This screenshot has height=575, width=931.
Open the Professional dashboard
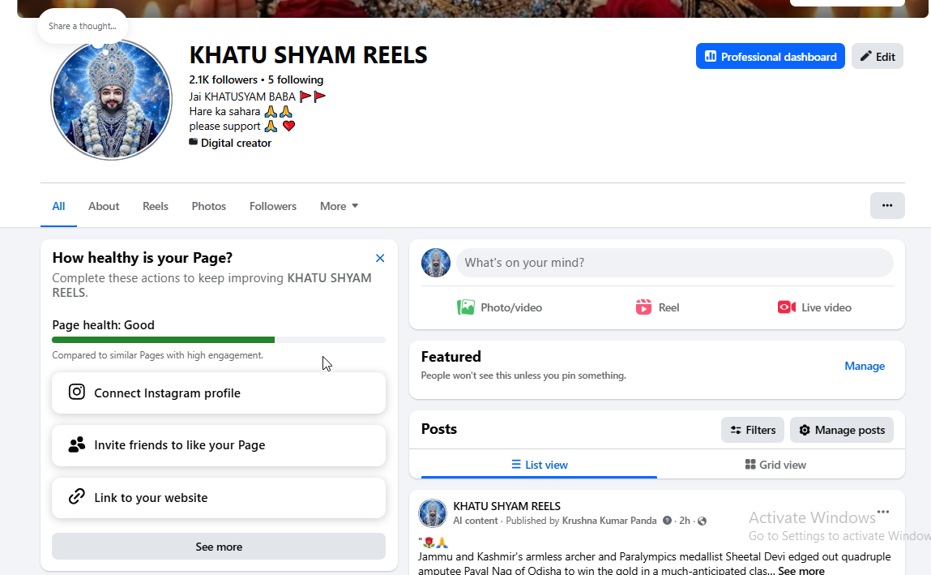770,57
